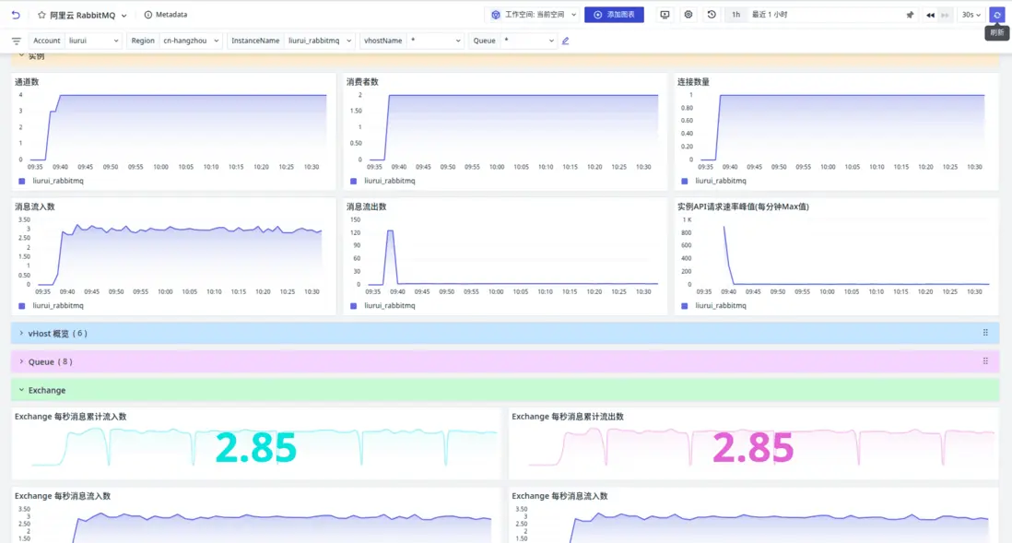Click the 消费者数 chart legend color swatch

coord(353,182)
